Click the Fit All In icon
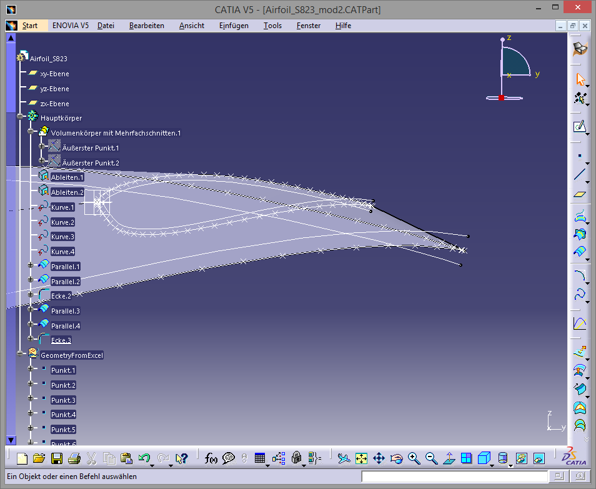Screen dimensions: 596x489 click(x=361, y=458)
